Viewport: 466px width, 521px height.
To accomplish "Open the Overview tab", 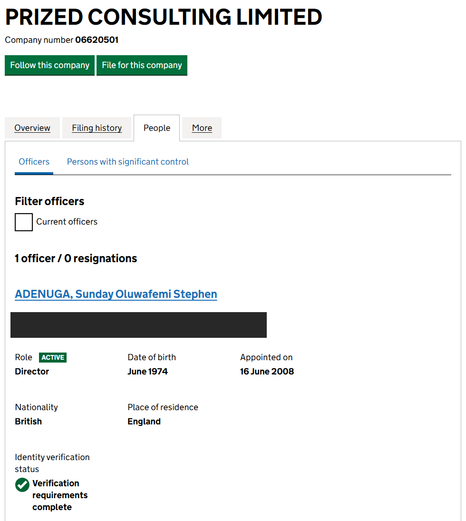I will click(x=32, y=128).
